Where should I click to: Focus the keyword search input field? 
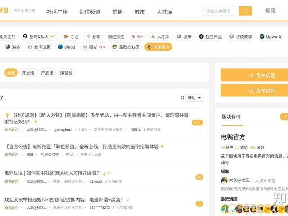221,11
